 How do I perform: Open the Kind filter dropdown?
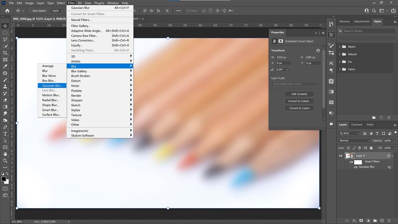tap(349, 133)
